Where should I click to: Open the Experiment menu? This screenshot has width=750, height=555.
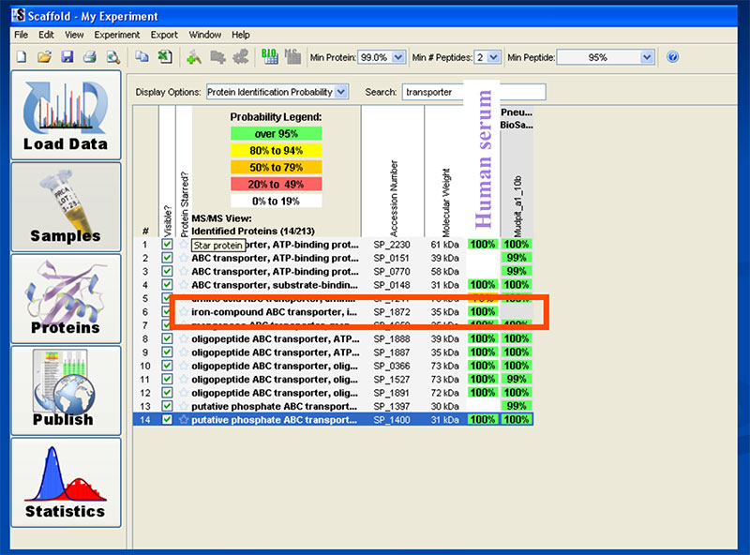click(x=116, y=35)
